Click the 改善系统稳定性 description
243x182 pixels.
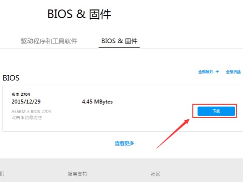[27, 117]
